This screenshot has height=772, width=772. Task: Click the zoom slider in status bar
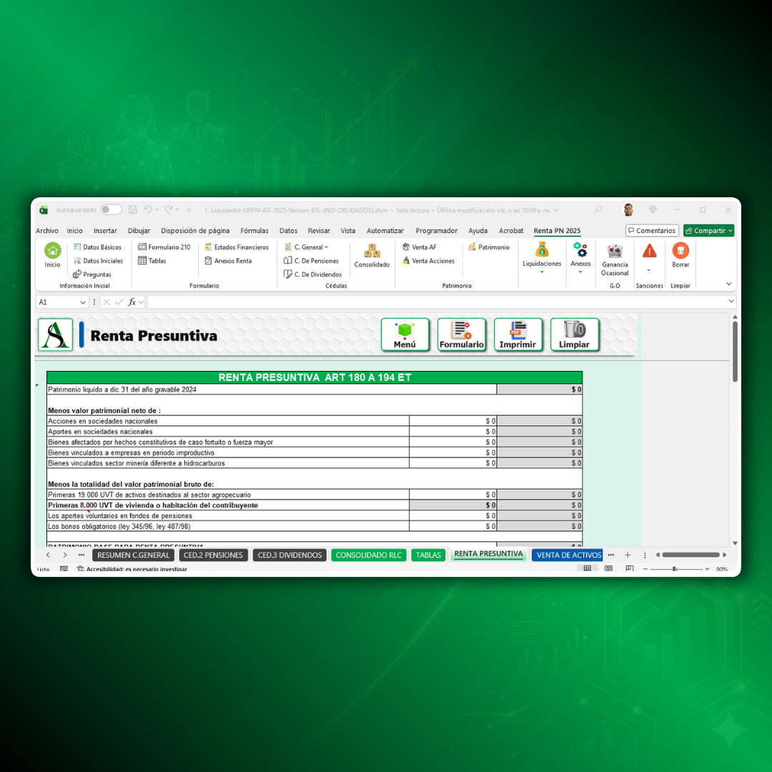pos(674,569)
